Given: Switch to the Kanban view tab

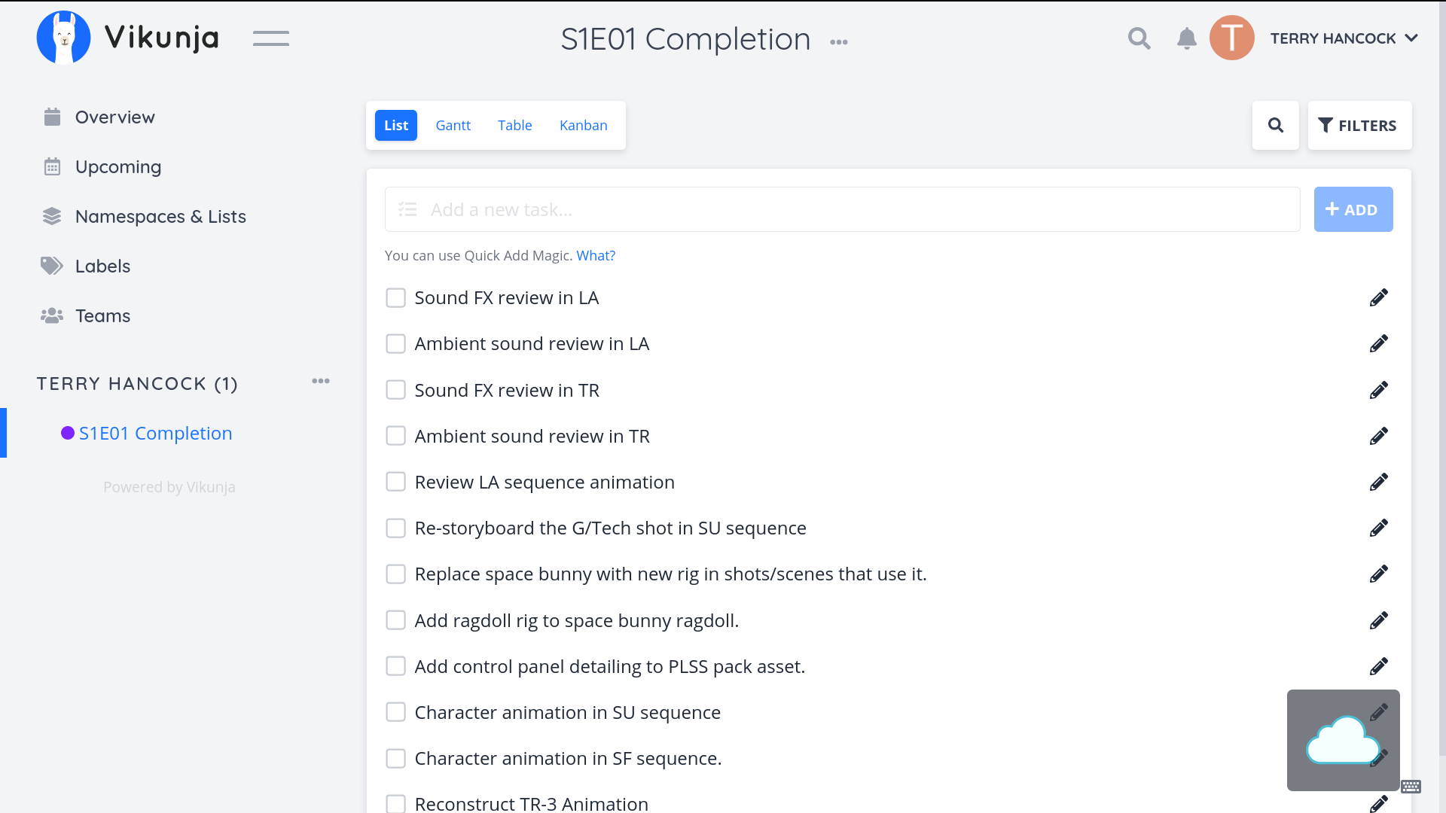Looking at the screenshot, I should 583,126.
